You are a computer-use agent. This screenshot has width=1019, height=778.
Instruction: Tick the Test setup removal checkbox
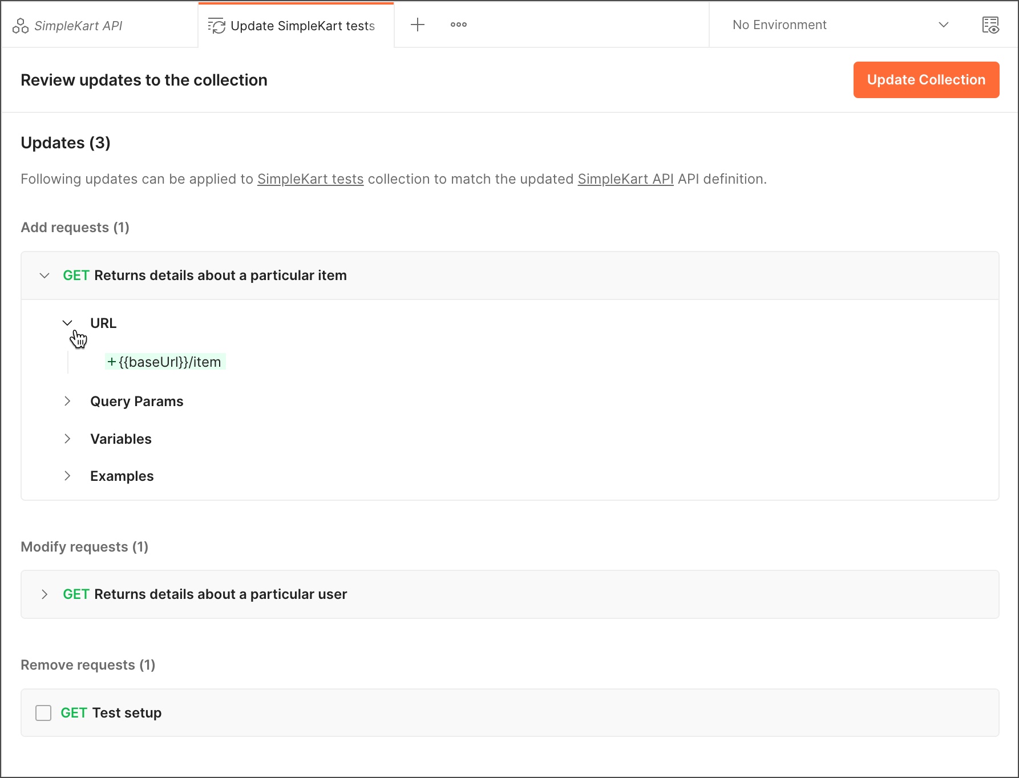(x=43, y=713)
